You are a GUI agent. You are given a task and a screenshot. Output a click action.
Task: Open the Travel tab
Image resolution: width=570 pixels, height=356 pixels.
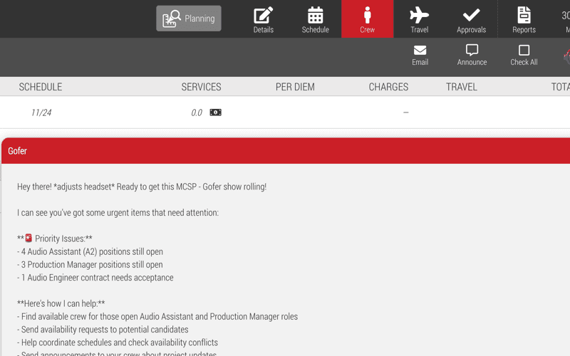pyautogui.click(x=419, y=19)
